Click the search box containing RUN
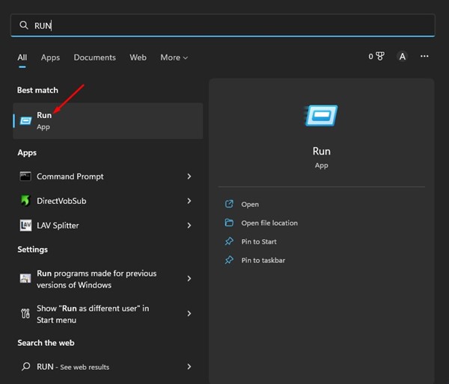Viewport: 449px width, 384px height. (x=224, y=25)
